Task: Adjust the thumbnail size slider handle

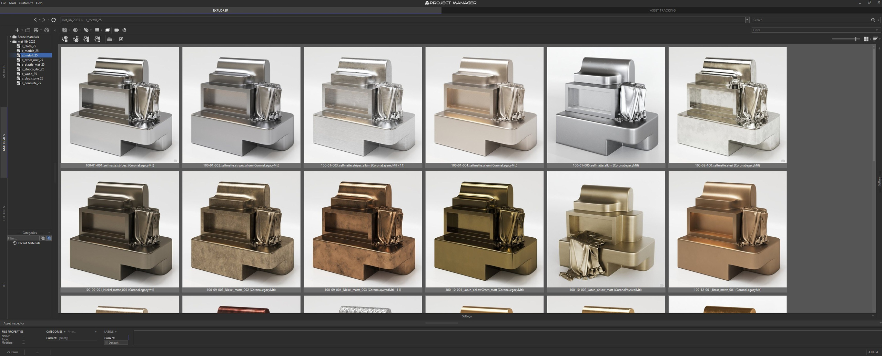Action: (x=856, y=39)
